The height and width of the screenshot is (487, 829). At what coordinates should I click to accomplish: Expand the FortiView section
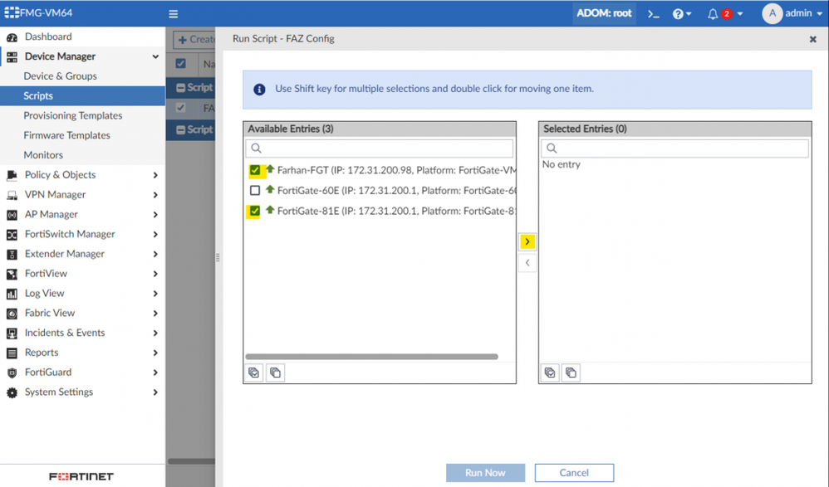(x=155, y=274)
